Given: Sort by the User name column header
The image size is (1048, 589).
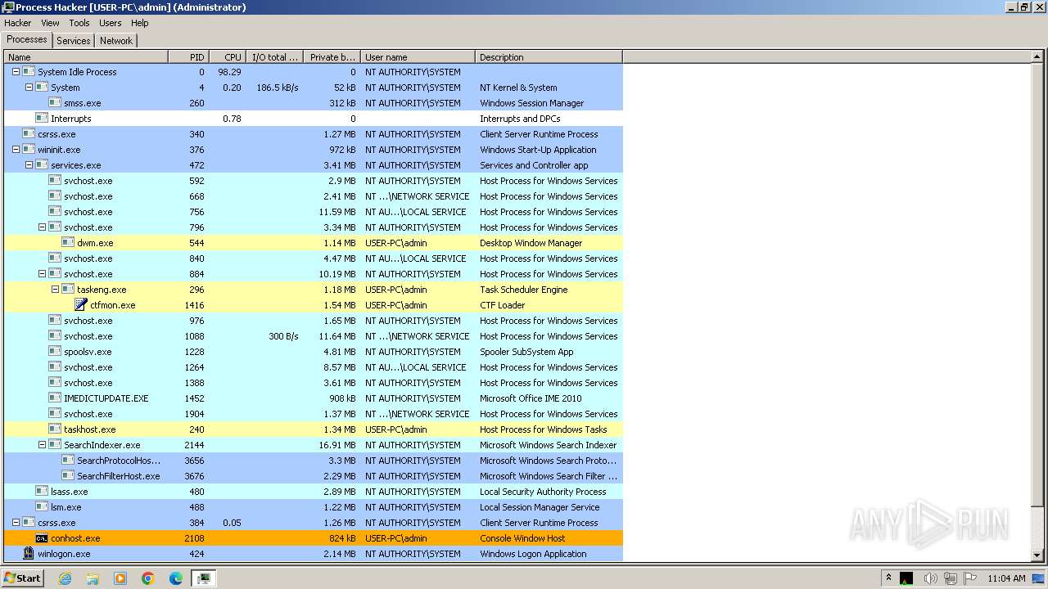Looking at the screenshot, I should (x=418, y=57).
